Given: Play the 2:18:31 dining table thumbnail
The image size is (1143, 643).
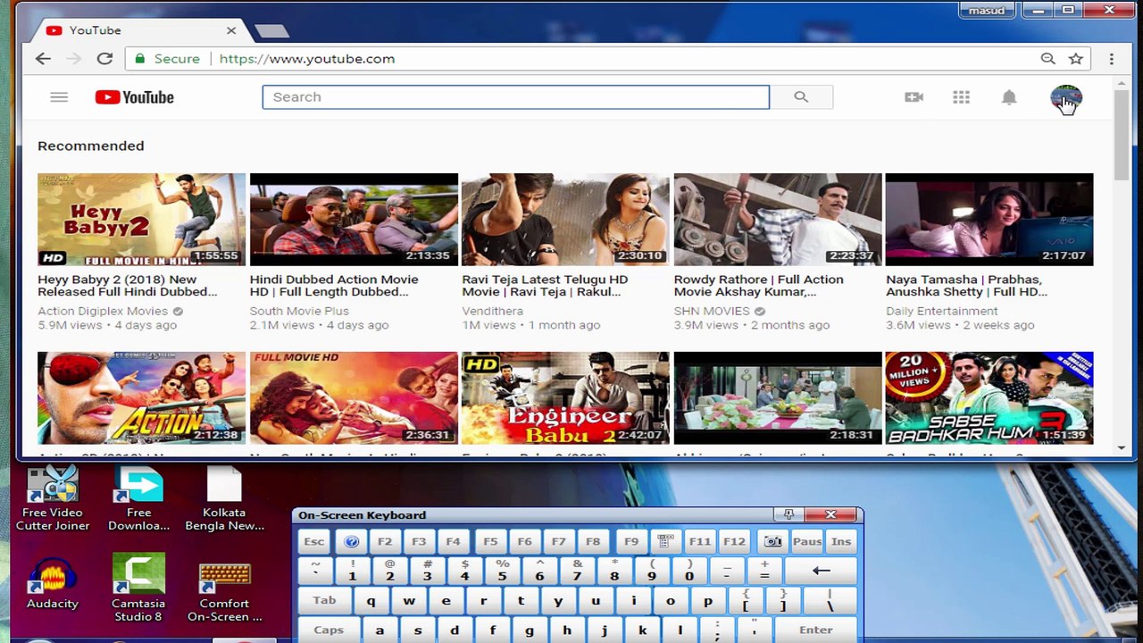Looking at the screenshot, I should [x=778, y=398].
